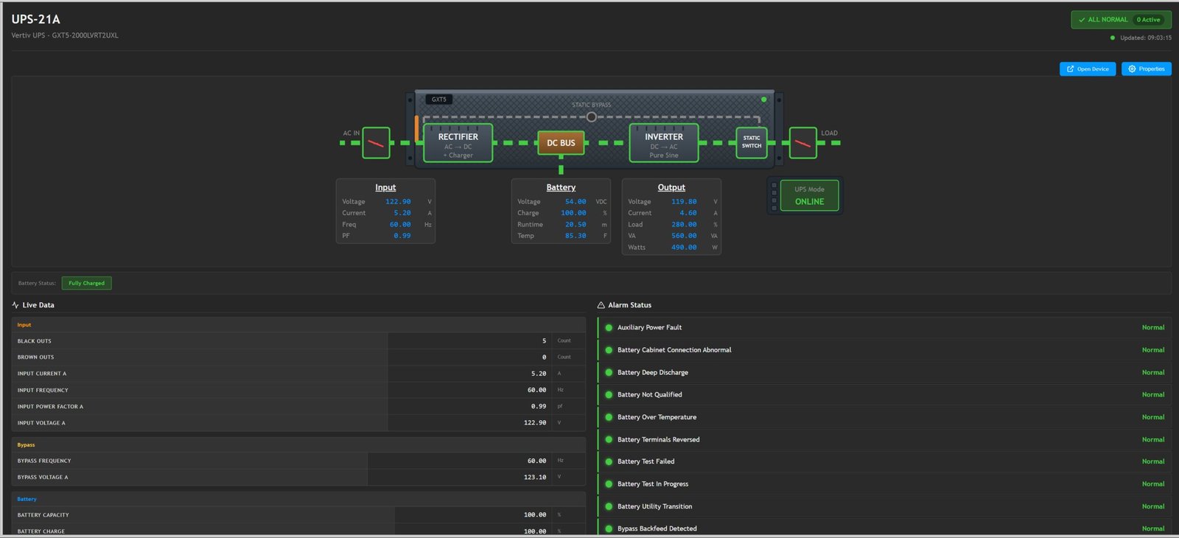The width and height of the screenshot is (1179, 538).
Task: Open the Properties dialog
Action: click(1147, 69)
